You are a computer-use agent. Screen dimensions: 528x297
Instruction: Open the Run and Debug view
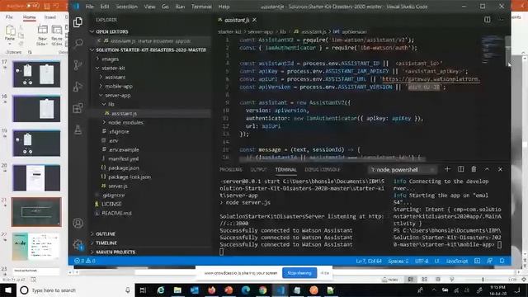pyautogui.click(x=78, y=87)
